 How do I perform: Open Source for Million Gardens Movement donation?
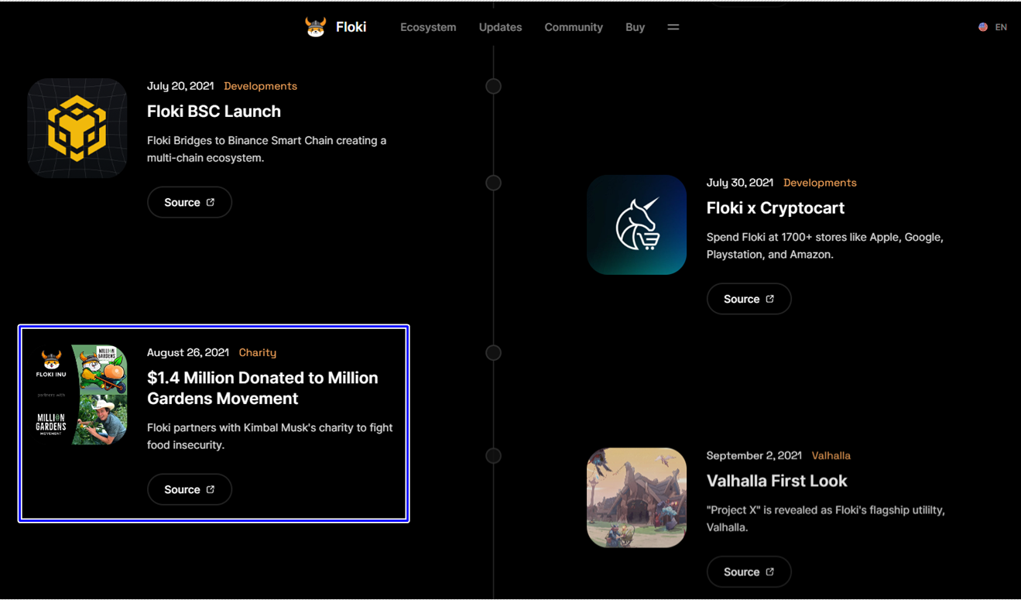(x=190, y=489)
